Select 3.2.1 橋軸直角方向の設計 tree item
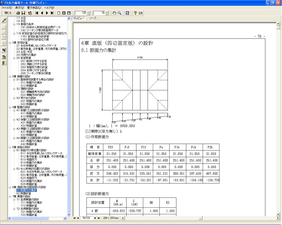Viewport: 282px width, 225px height. [35, 92]
